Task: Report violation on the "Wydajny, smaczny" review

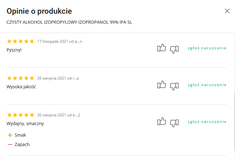Action: [207, 122]
